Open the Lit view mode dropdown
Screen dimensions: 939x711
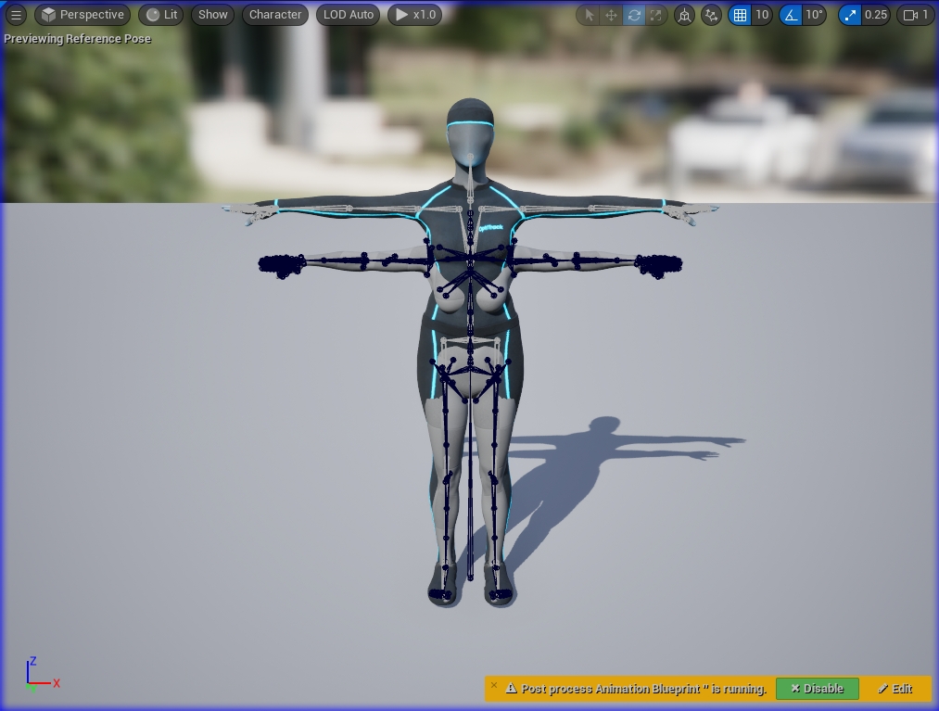tap(161, 15)
